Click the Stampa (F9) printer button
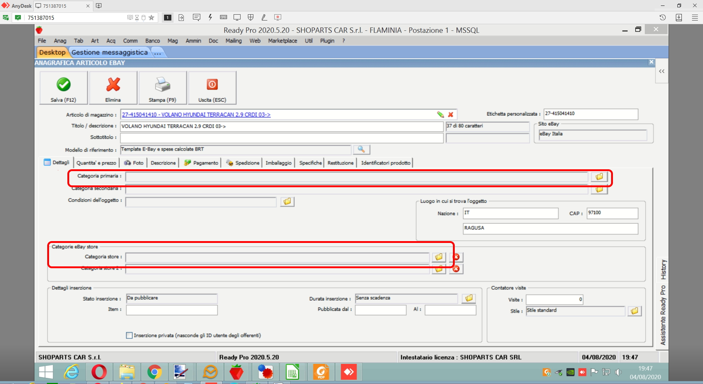The image size is (703, 384). click(x=163, y=88)
